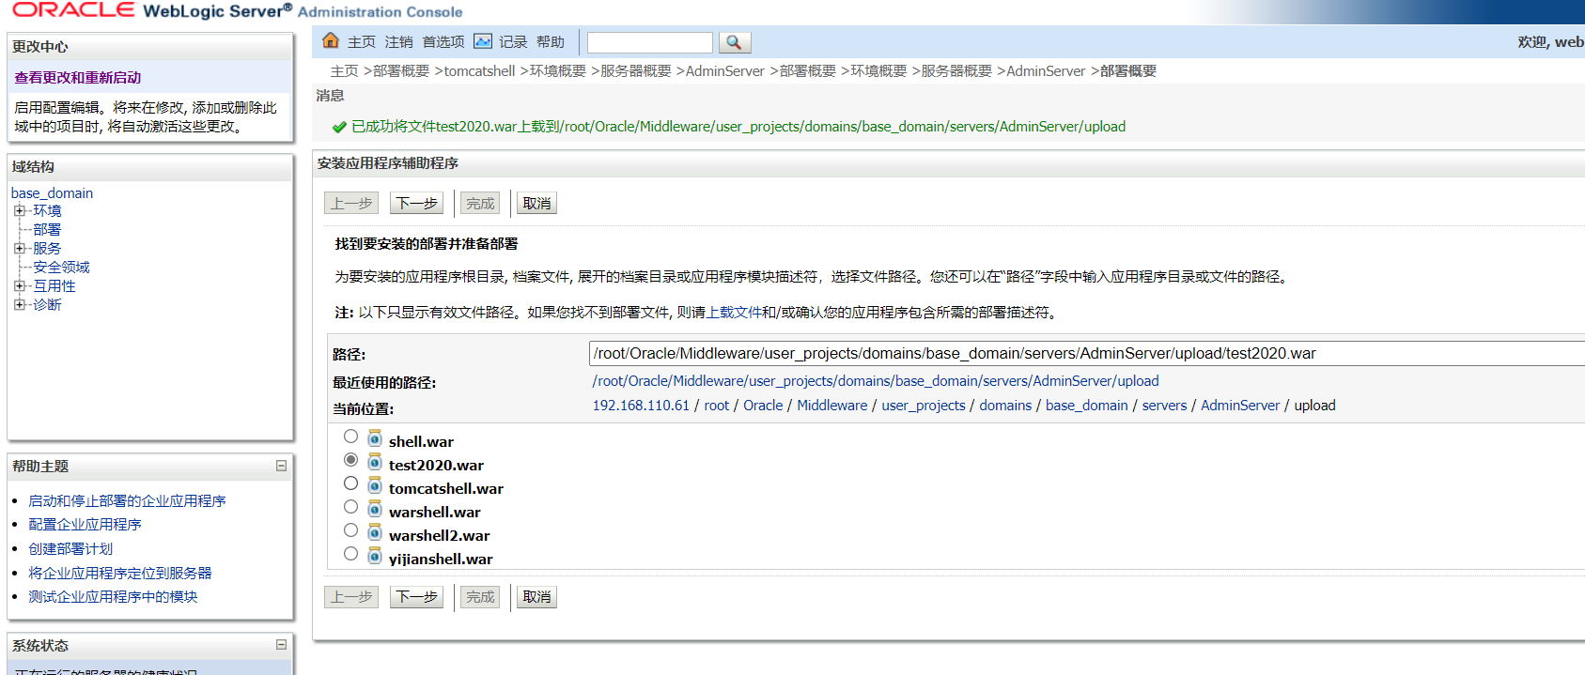
Task: Click the magnifying glass search button
Action: point(735,42)
